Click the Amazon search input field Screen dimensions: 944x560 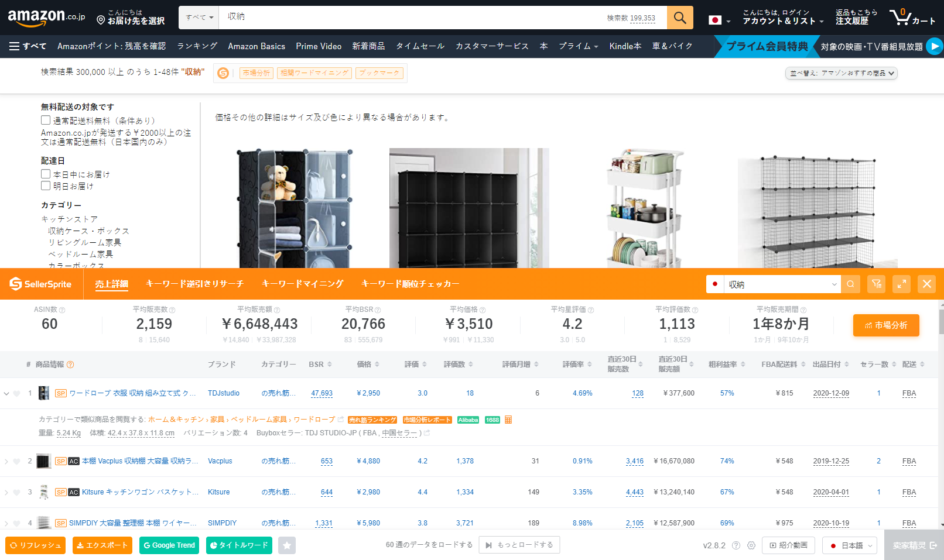tap(443, 18)
